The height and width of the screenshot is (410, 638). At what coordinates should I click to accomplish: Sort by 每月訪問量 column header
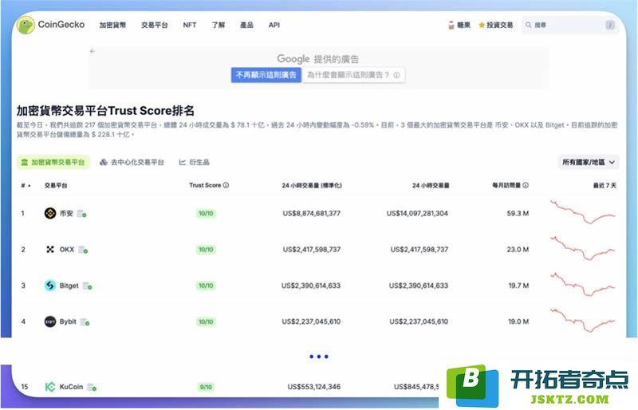click(x=506, y=185)
